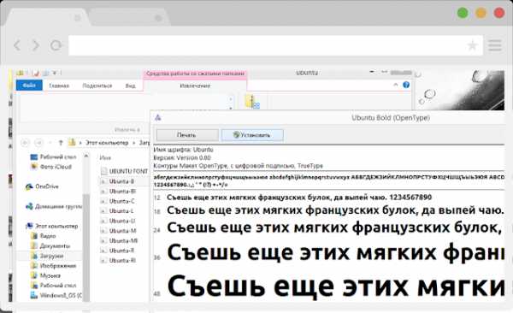Click the browser address bar field
Screen dimensions: 513x313
(x=275, y=45)
